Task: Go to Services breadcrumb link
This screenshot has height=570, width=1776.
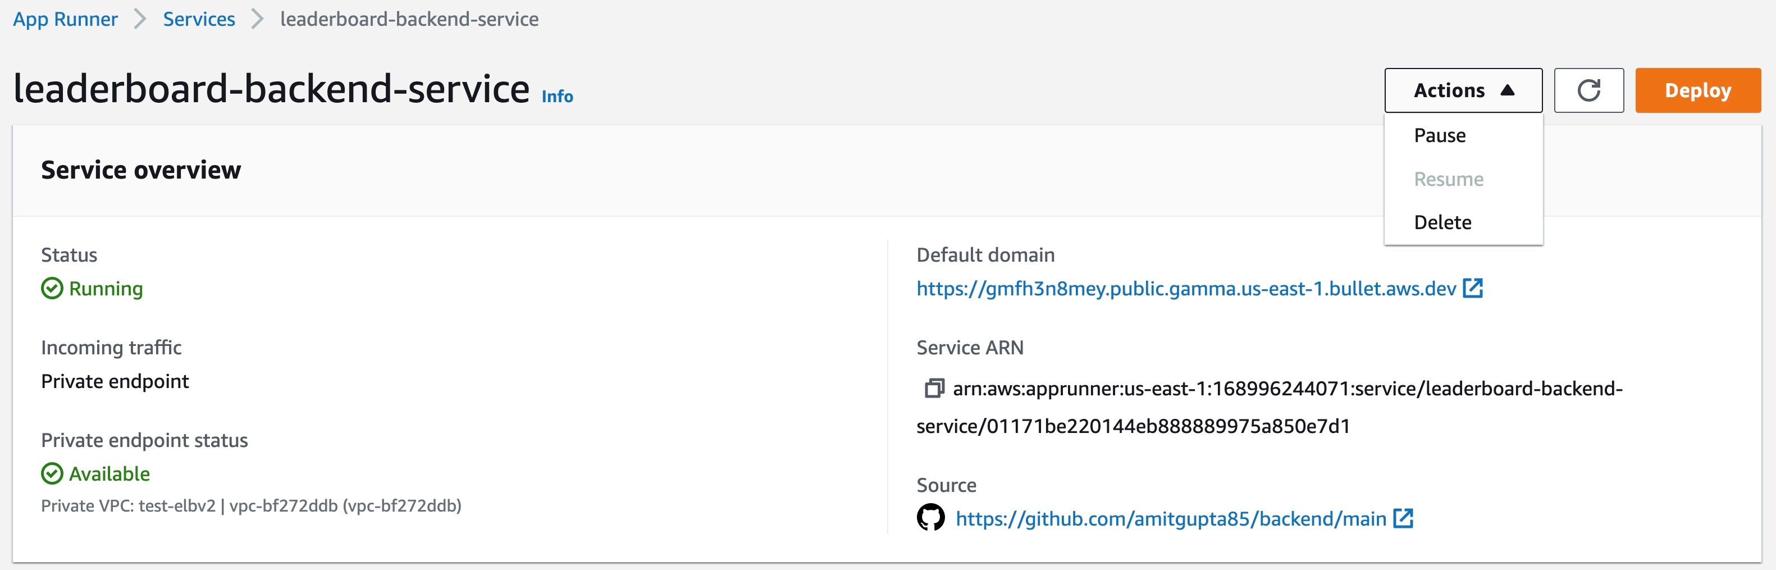Action: click(199, 19)
